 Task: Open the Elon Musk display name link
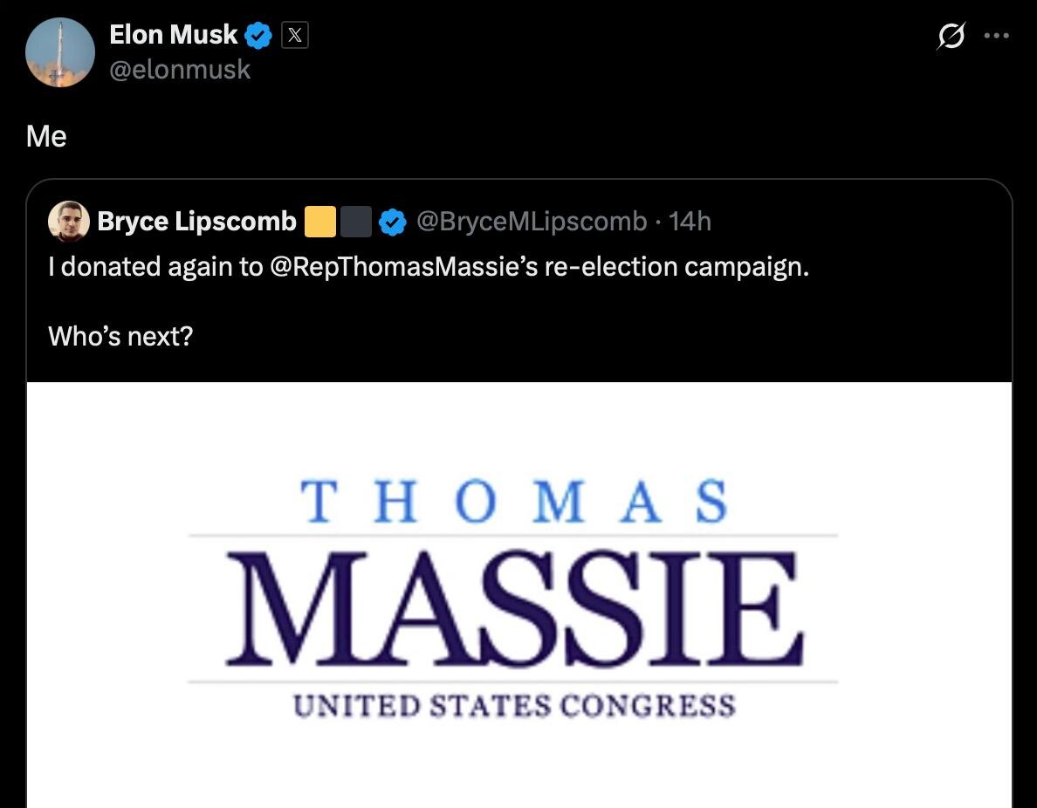pyautogui.click(x=173, y=35)
